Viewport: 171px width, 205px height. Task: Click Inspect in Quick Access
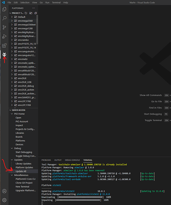19,125
